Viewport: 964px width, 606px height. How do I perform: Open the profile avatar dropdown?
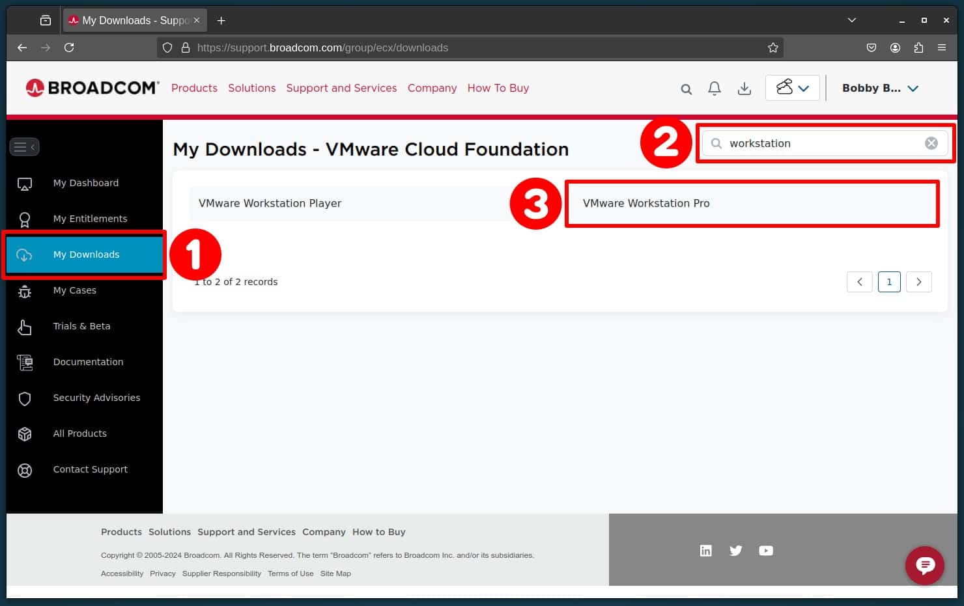(x=792, y=88)
